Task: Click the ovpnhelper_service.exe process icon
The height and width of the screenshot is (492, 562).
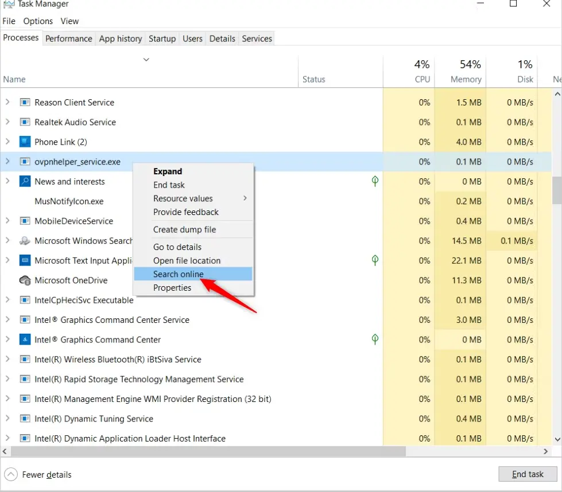Action: click(x=25, y=162)
